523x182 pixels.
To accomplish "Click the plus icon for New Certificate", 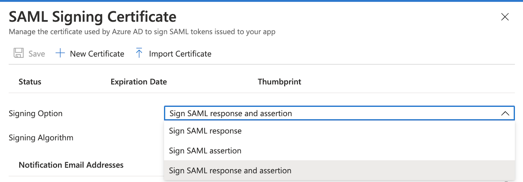I will 60,53.
